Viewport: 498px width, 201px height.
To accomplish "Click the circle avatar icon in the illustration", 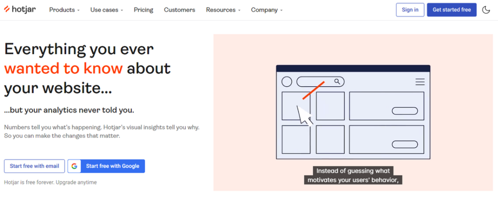I will pyautogui.click(x=287, y=82).
